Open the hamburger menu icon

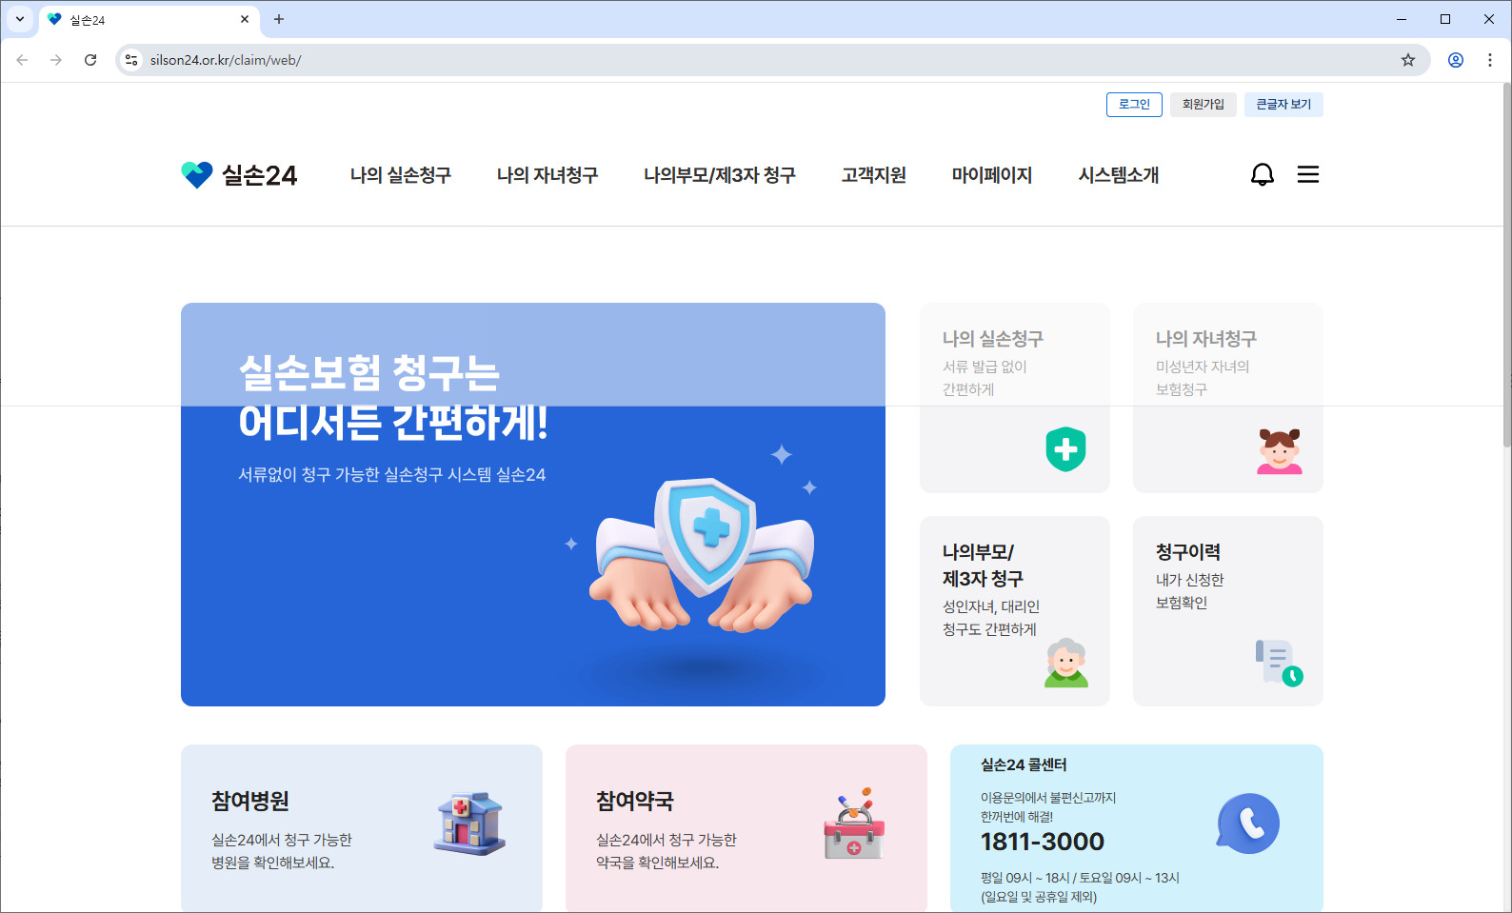1308,174
